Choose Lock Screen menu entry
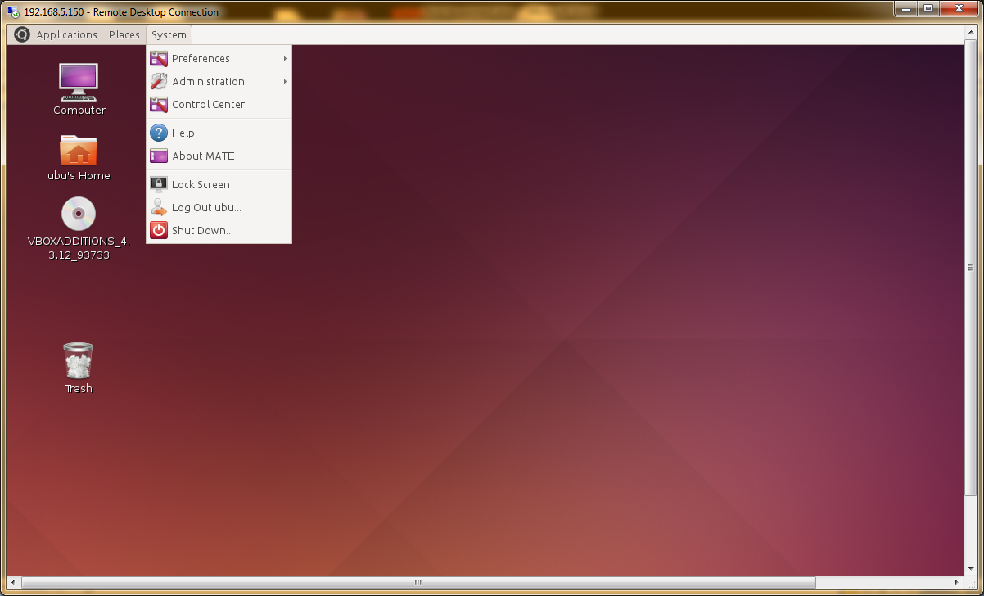This screenshot has width=984, height=596. tap(219, 185)
